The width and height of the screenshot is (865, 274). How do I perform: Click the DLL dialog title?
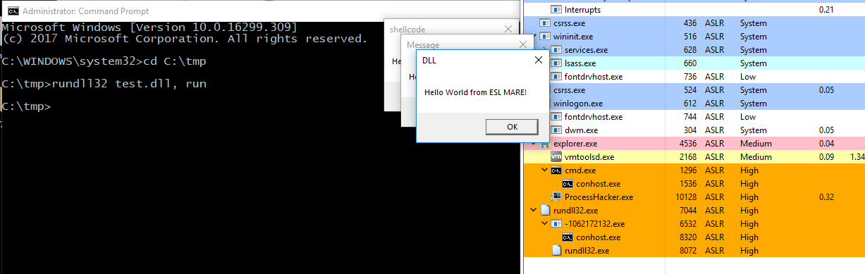click(429, 61)
